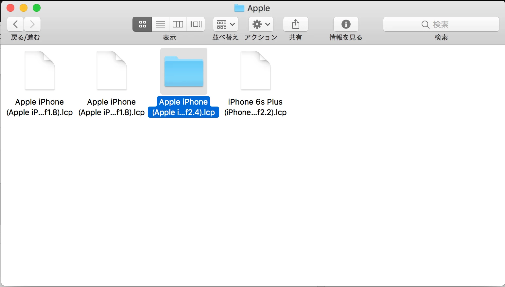Open the 並べ替え arrange dropdown
The width and height of the screenshot is (505, 287).
[226, 24]
